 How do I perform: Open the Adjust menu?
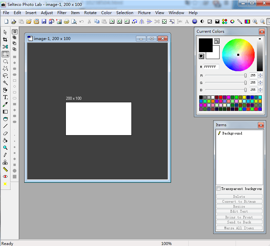click(47, 13)
